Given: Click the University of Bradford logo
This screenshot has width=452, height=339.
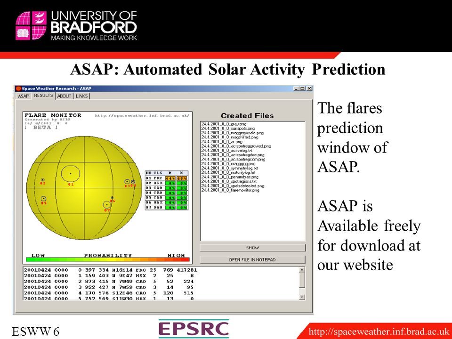Looking at the screenshot, I should (x=76, y=25).
